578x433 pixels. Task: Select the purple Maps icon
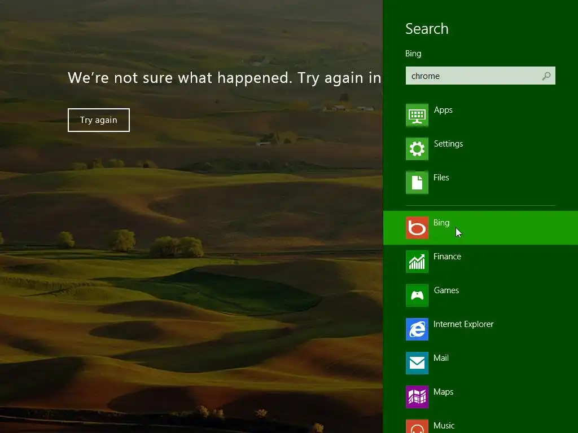coord(417,397)
